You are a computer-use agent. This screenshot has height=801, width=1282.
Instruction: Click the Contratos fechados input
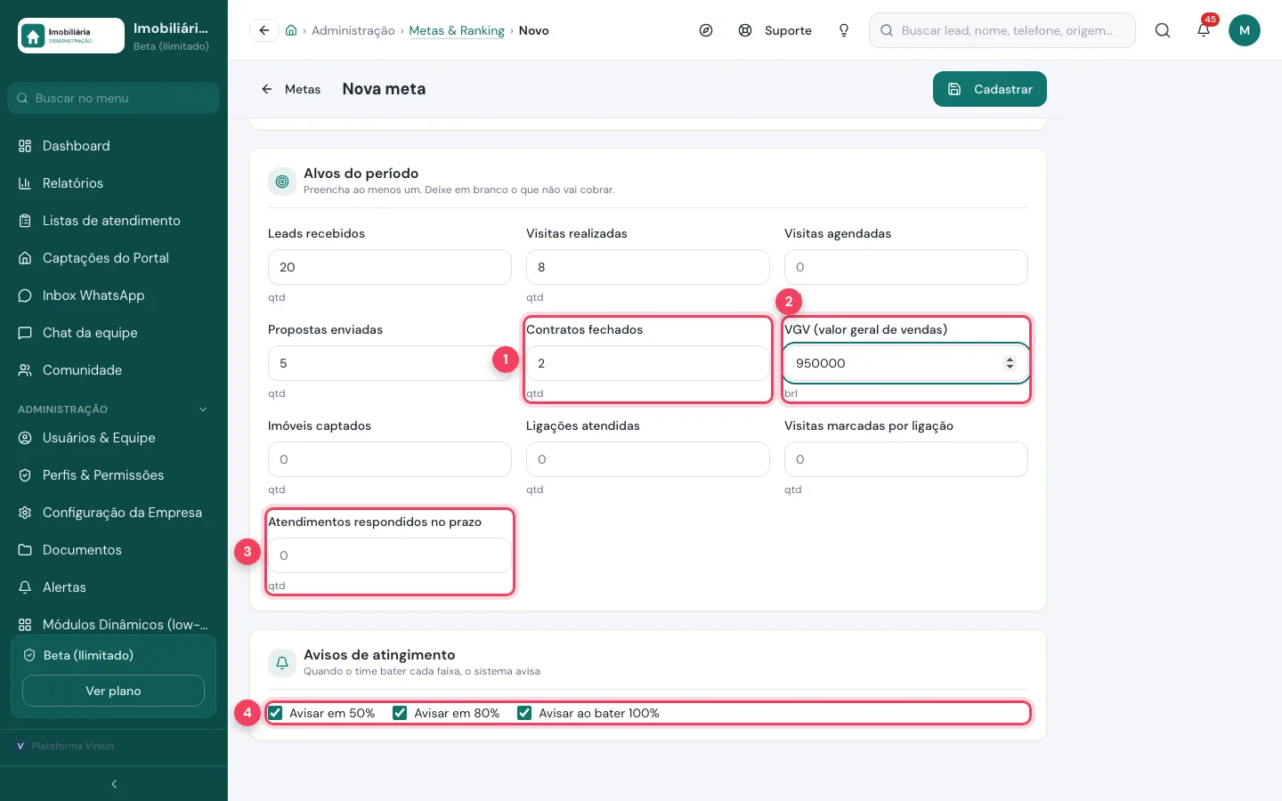point(648,363)
